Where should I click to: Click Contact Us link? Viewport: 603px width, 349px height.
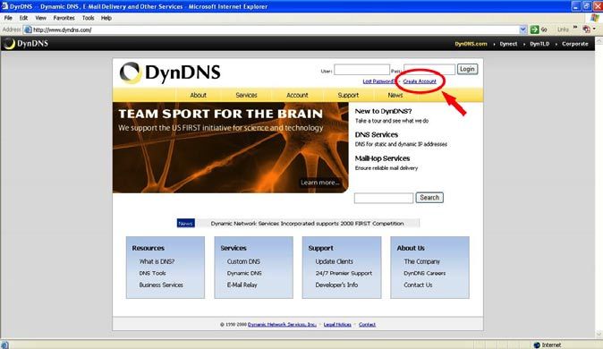pyautogui.click(x=418, y=285)
